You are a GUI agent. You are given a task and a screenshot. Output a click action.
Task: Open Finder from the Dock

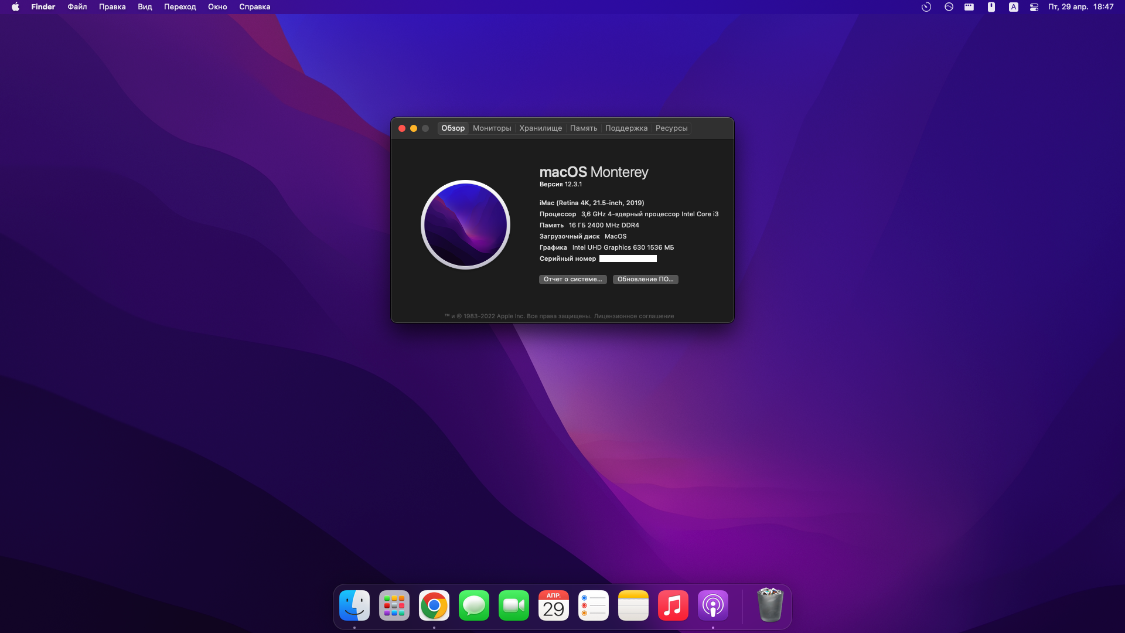coord(354,605)
